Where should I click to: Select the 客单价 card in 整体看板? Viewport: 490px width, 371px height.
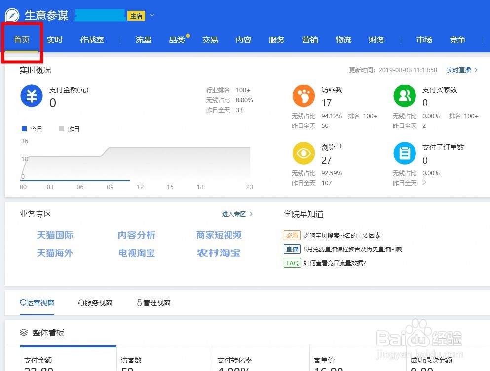(x=358, y=359)
